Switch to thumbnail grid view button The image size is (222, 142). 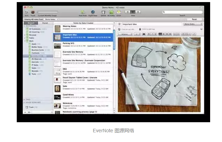[x=138, y=12]
